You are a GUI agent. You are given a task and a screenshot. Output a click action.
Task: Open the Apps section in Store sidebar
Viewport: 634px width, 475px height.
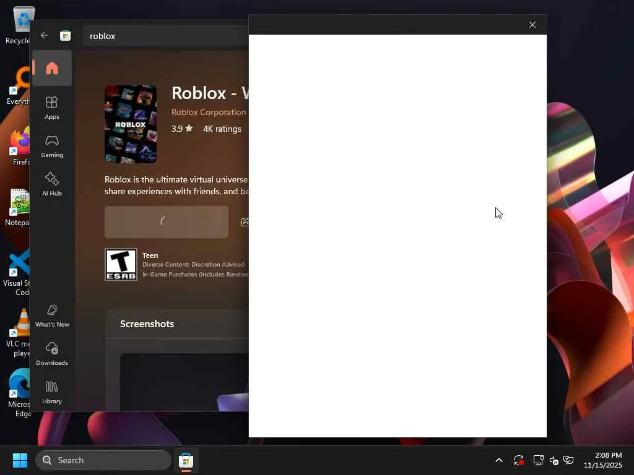(52, 108)
